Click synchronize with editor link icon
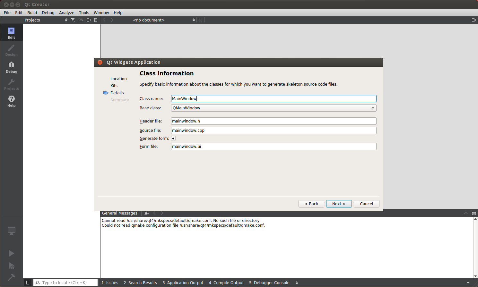This screenshot has height=287, width=478. 81,20
